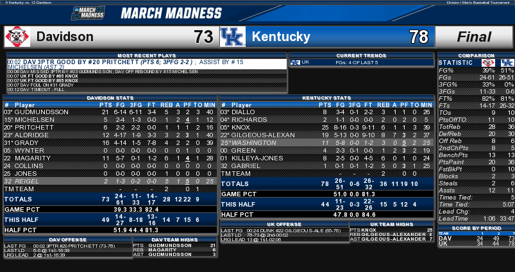515x272 pixels.
Task: Click the highlighted Reigel player row
Action: pos(110,181)
